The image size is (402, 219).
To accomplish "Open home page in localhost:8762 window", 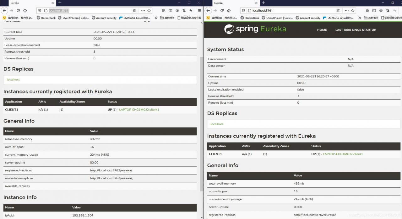I will tap(25, 10).
